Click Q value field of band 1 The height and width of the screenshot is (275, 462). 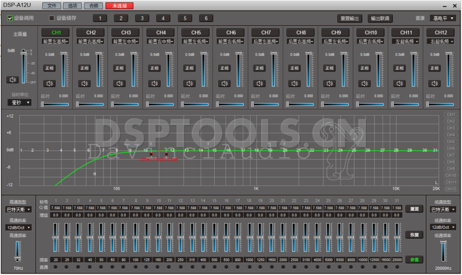(55, 208)
